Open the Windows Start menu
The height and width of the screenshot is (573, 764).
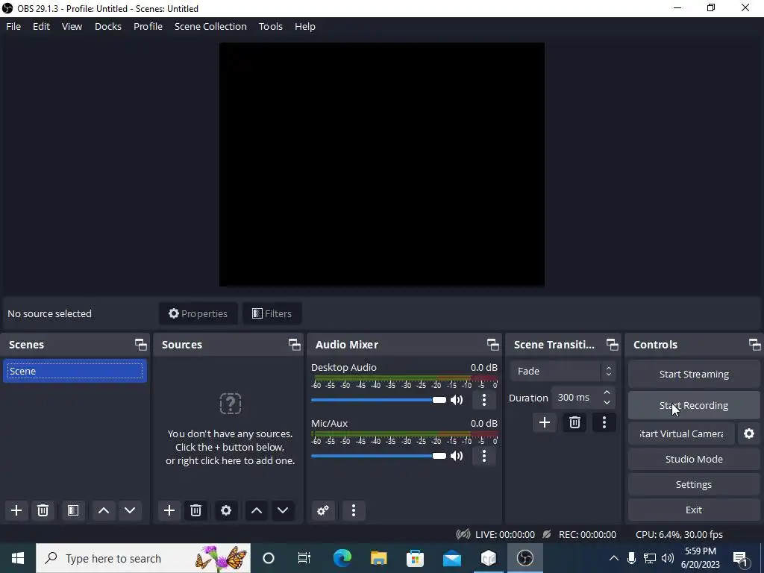[18, 558]
